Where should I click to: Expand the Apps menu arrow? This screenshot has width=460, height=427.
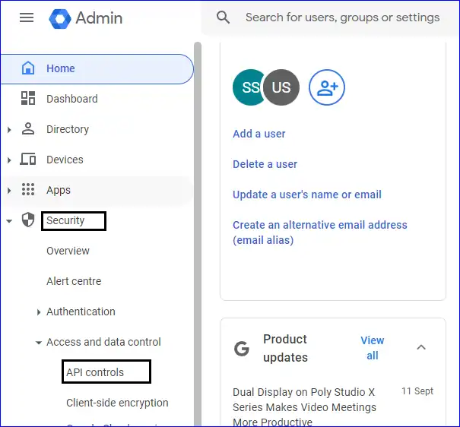[9, 191]
